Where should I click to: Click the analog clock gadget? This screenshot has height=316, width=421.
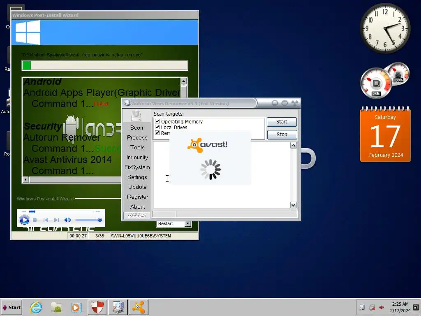pyautogui.click(x=385, y=28)
